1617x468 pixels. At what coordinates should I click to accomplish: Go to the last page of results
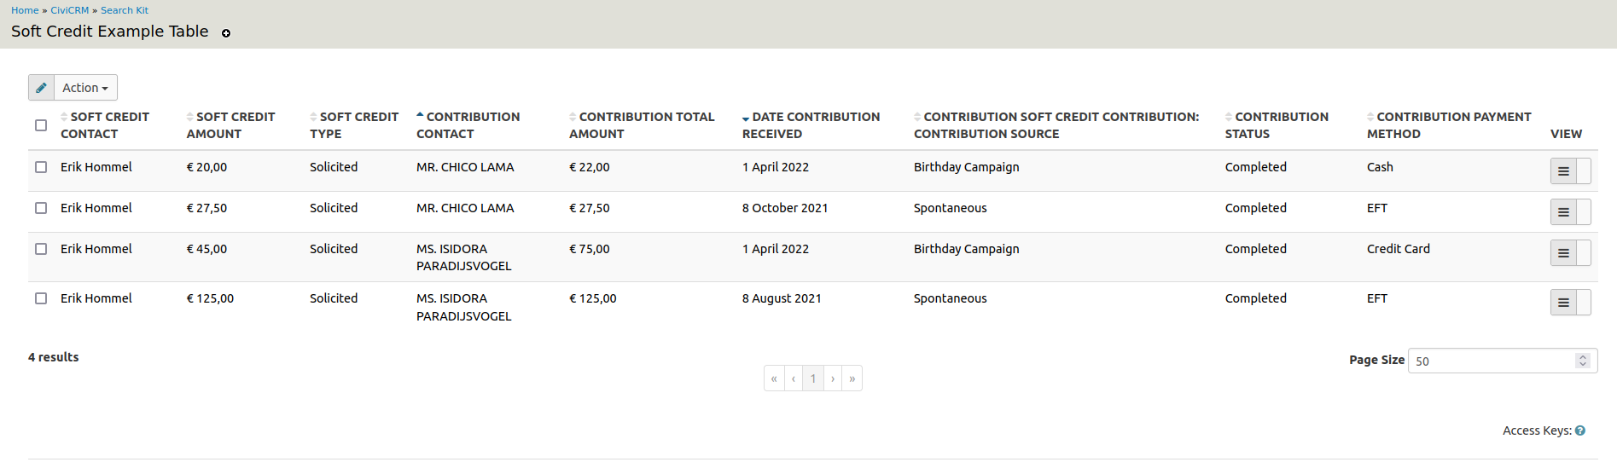(x=852, y=378)
